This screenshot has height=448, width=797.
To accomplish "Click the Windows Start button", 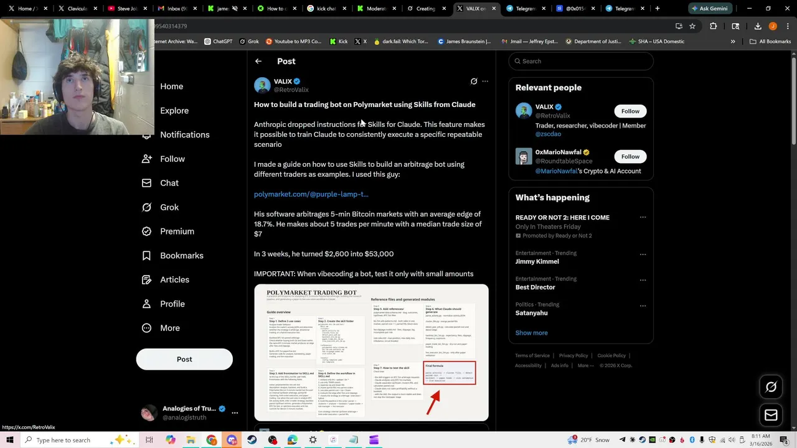I will click(x=9, y=440).
